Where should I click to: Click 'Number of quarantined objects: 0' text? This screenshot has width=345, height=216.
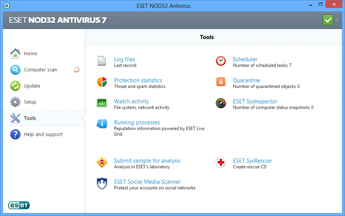coord(266,86)
